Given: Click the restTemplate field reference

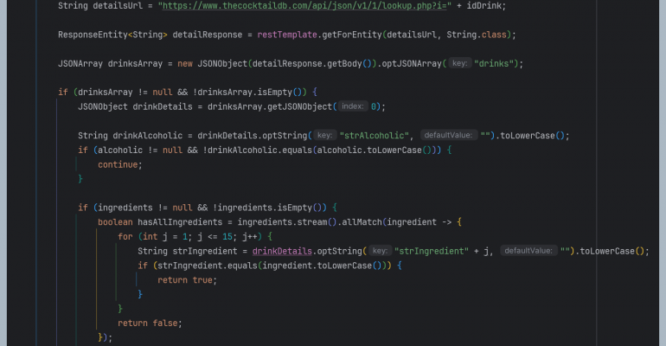Looking at the screenshot, I should click(287, 35).
